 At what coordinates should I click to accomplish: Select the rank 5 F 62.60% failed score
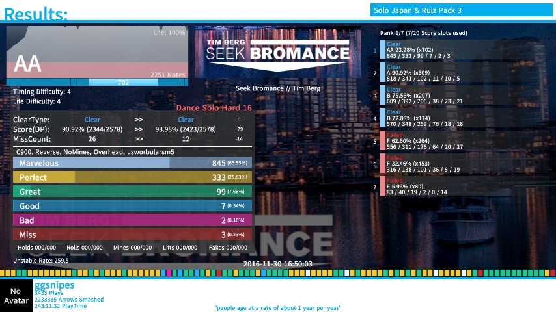[x=426, y=142]
